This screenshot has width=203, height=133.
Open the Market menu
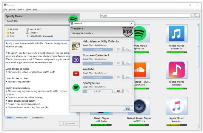pyautogui.click(x=12, y=10)
